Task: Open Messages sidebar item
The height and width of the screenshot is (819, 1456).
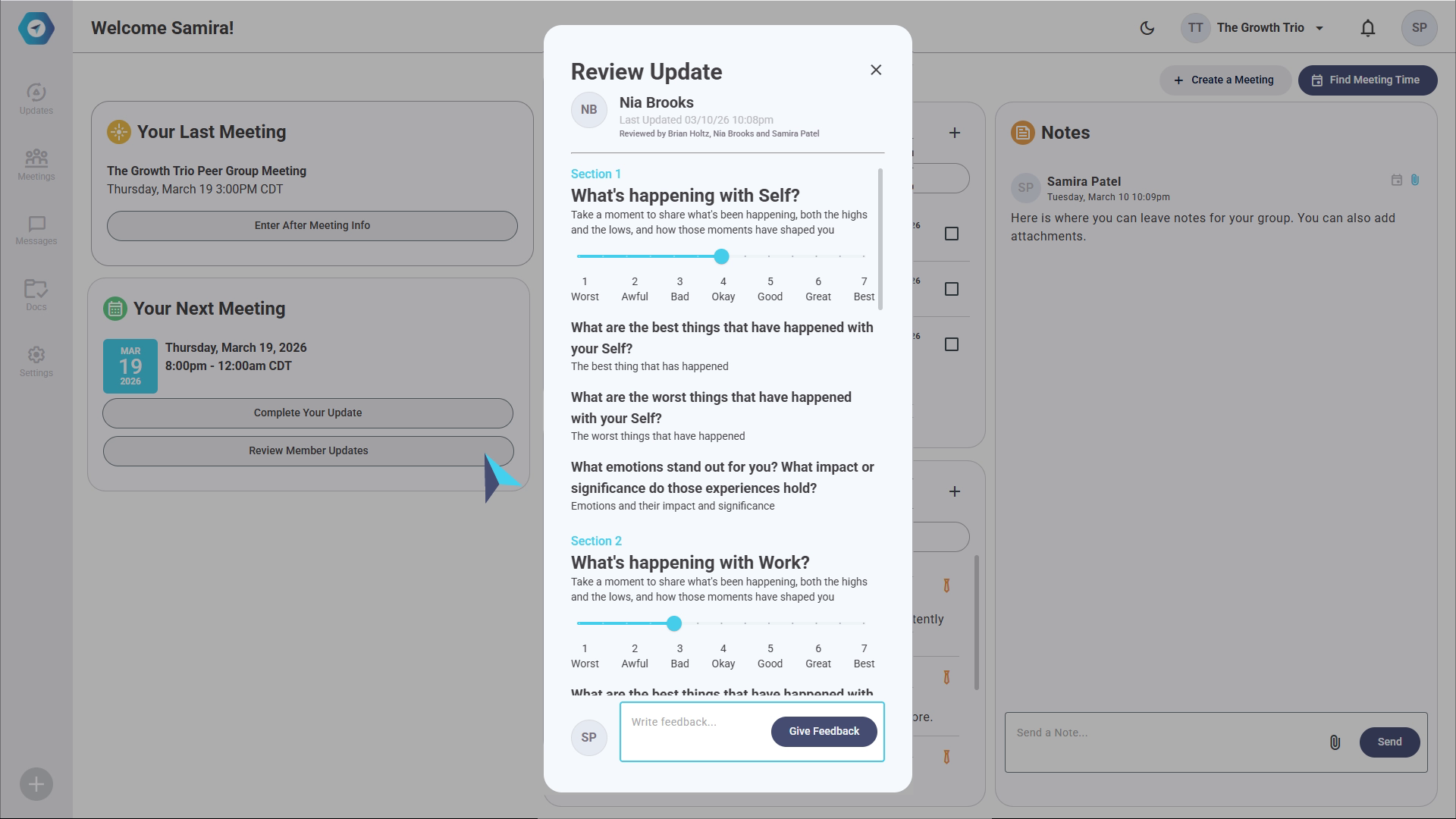Action: pyautogui.click(x=36, y=230)
